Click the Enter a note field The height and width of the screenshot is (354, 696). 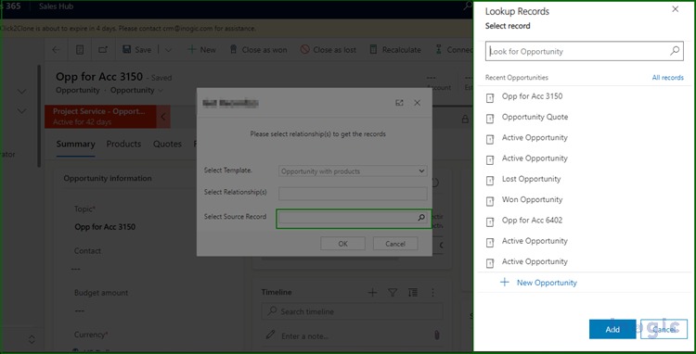point(351,336)
